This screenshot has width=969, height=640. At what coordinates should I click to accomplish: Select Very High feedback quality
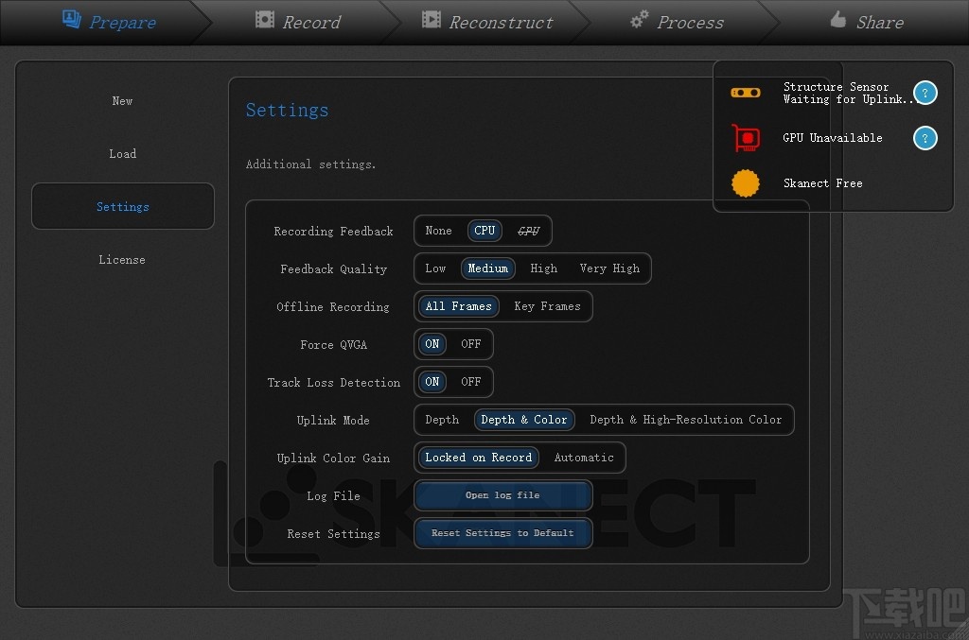(609, 268)
